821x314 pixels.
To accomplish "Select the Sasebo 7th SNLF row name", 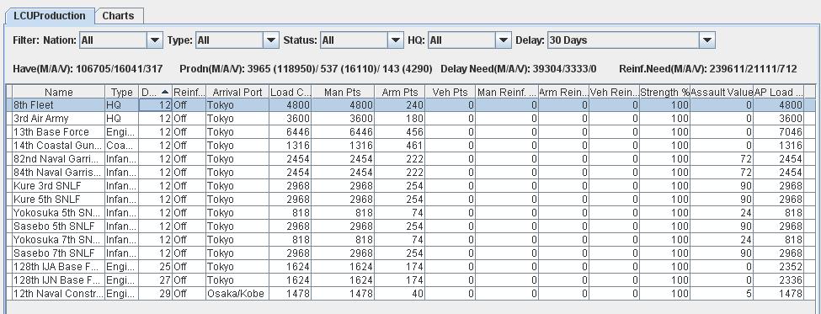I will click(x=59, y=253).
